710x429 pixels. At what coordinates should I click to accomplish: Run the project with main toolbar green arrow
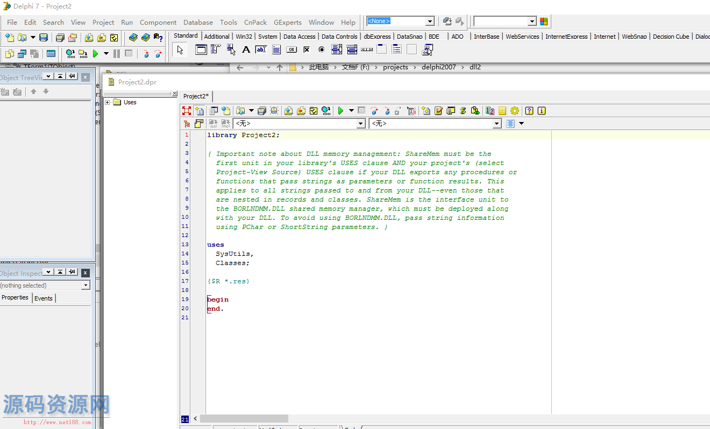point(96,54)
